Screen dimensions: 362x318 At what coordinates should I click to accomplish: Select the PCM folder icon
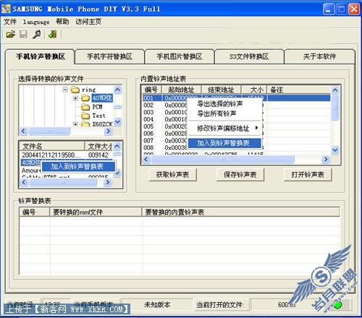[x=85, y=107]
